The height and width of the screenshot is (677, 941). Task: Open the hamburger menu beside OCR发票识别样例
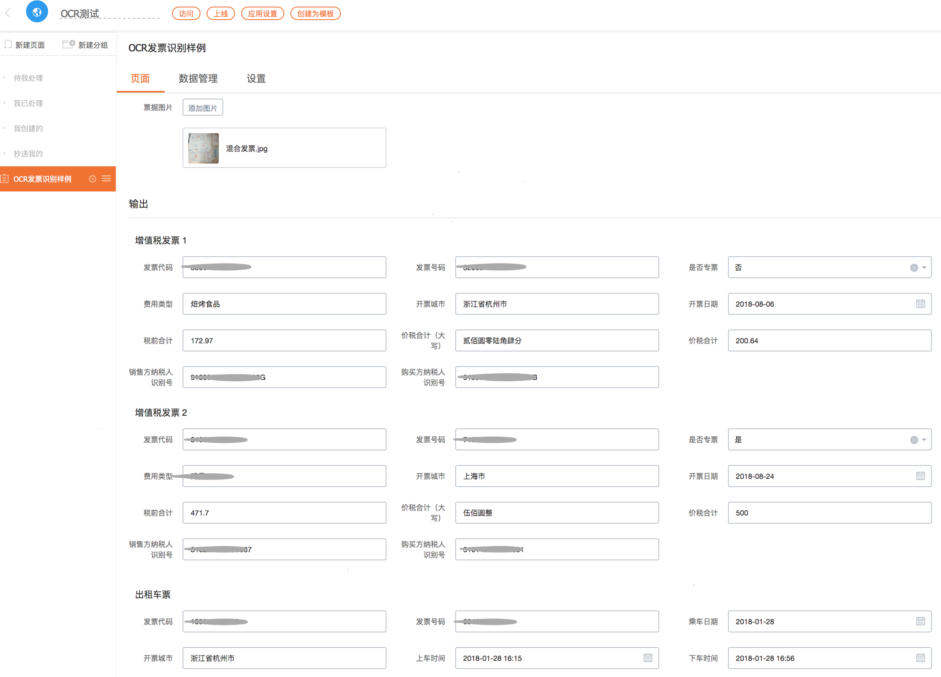tap(106, 179)
